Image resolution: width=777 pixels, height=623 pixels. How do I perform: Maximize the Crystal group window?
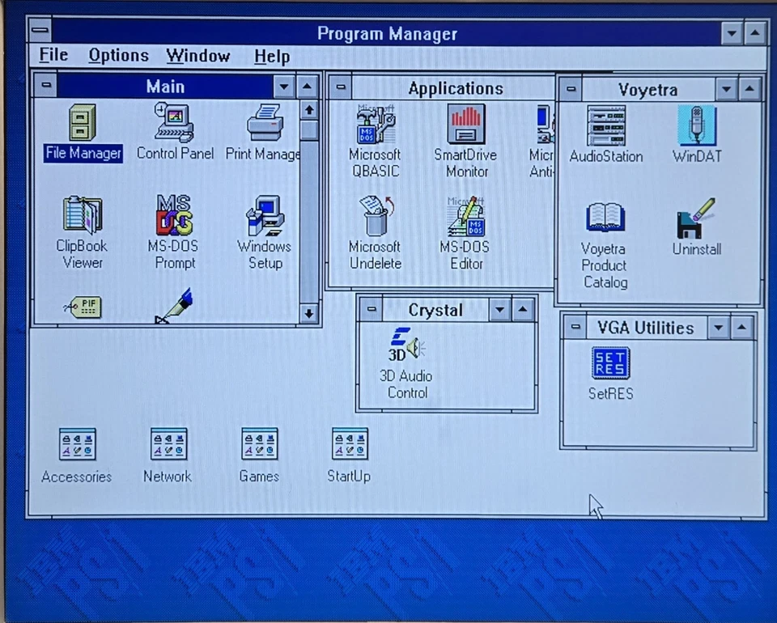click(x=523, y=310)
